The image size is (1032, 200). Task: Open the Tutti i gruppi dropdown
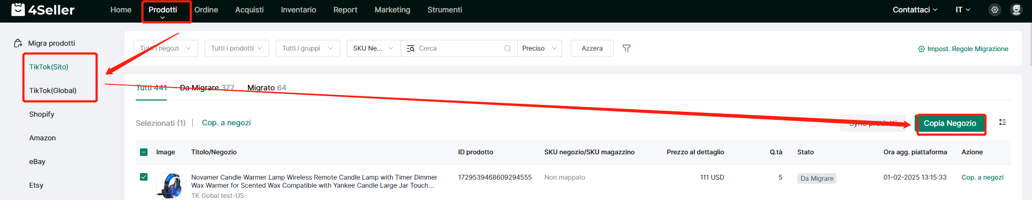point(308,48)
